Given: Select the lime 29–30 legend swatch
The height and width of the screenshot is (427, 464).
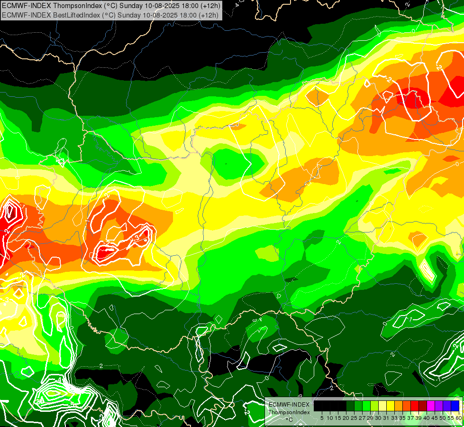Looking at the screenshot, I should (374, 406).
